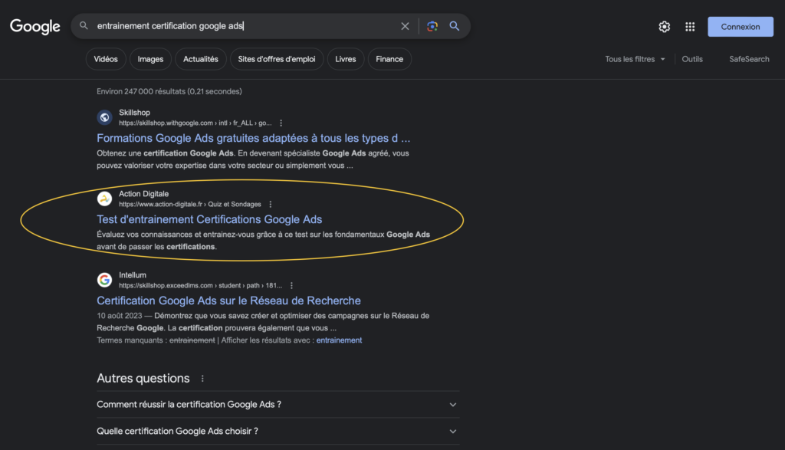Viewport: 785px width, 450px height.
Task: Open the SafeSearch settings
Action: (749, 59)
